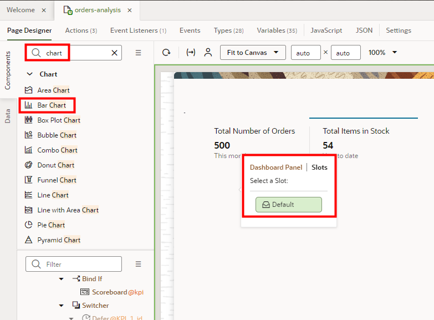Click the structure Filter field
This screenshot has width=434, height=320.
click(x=74, y=264)
